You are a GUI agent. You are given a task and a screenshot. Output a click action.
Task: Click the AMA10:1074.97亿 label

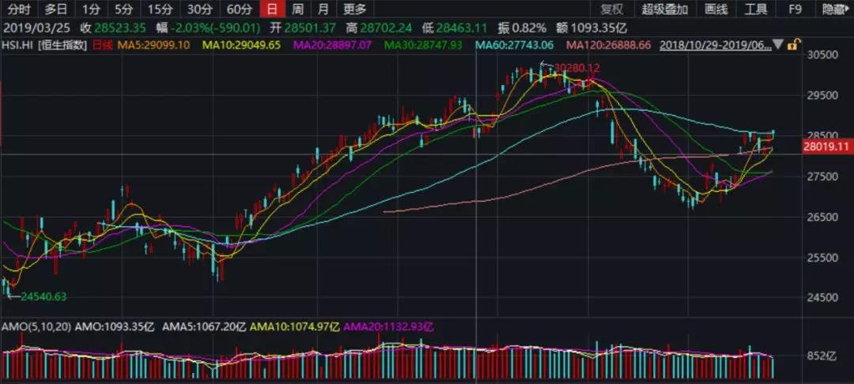(x=296, y=327)
